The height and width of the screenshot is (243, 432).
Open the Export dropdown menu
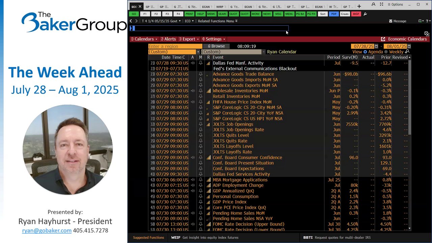pos(189,39)
